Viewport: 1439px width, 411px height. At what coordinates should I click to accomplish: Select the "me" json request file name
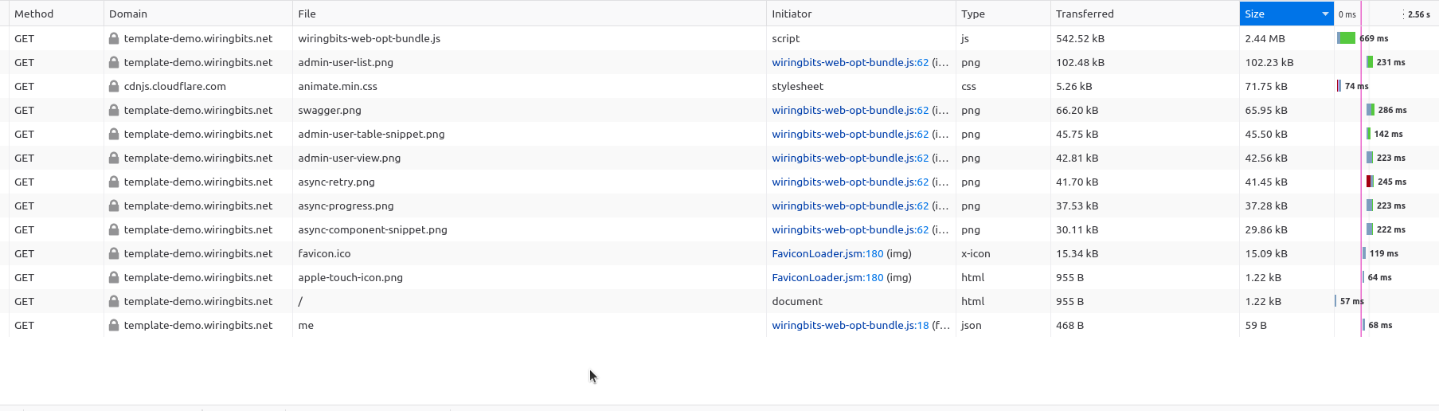pos(306,325)
